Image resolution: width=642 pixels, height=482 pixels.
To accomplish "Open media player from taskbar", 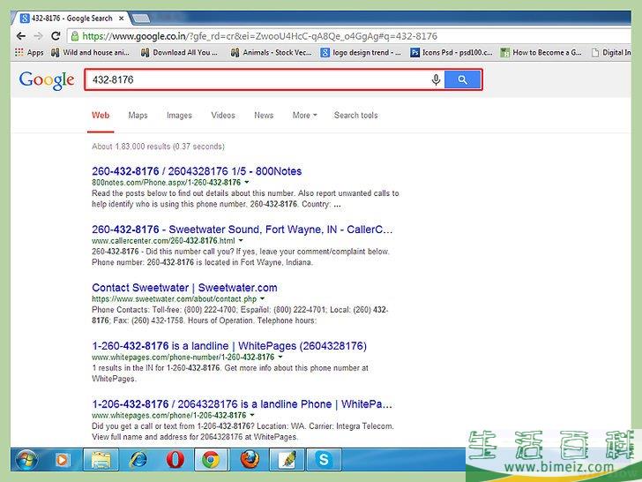I will tap(62, 460).
